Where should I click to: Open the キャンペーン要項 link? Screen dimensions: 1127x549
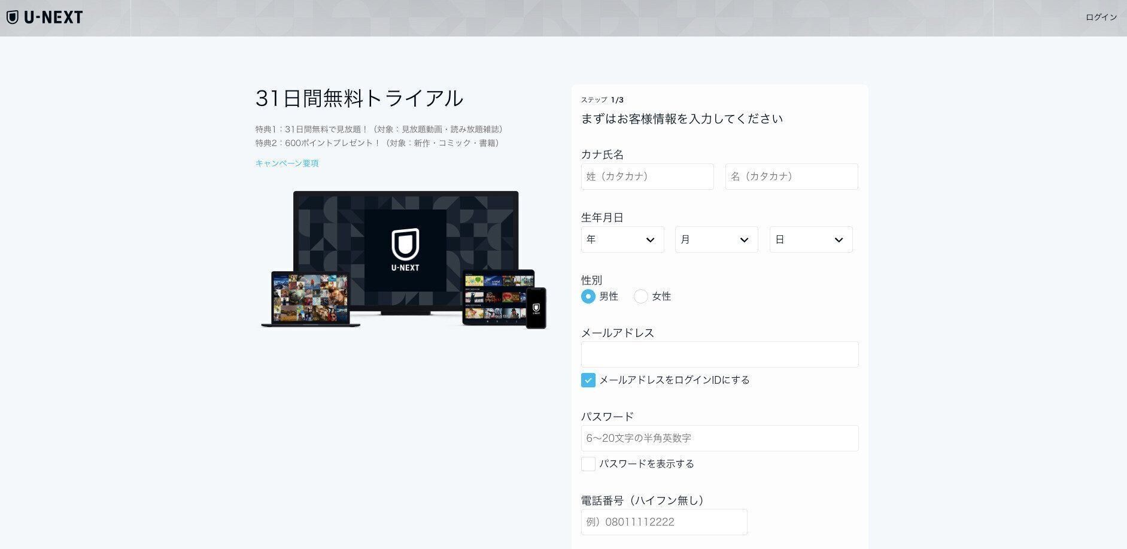pyautogui.click(x=286, y=163)
